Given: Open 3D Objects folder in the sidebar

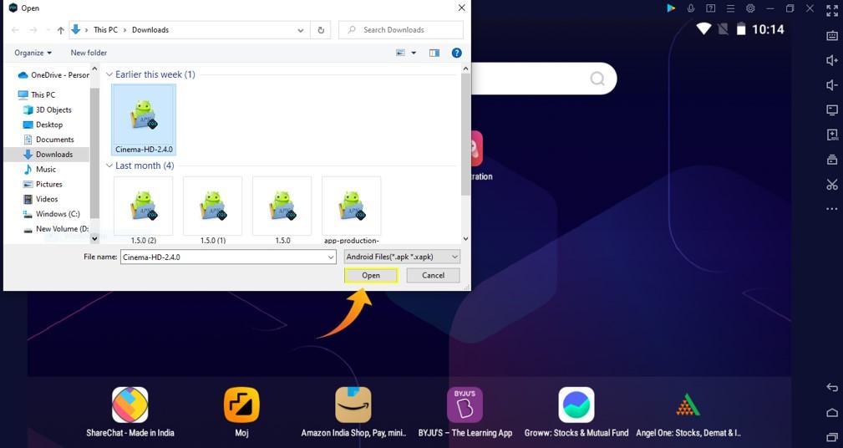Looking at the screenshot, I should (48, 109).
